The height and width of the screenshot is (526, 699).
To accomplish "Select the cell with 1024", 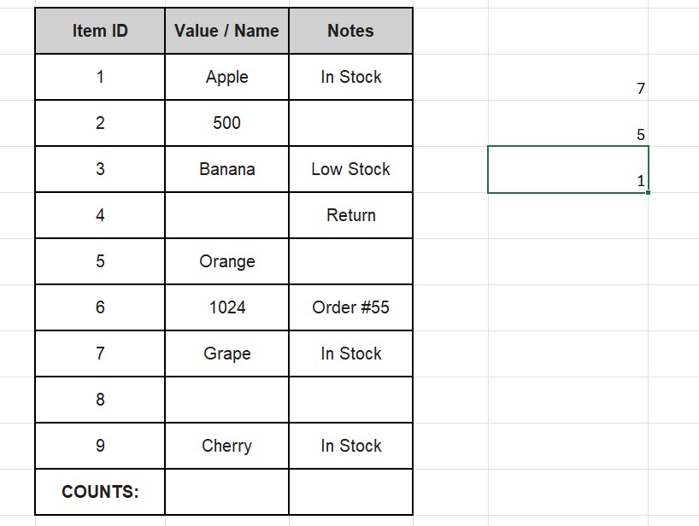I will click(x=226, y=308).
